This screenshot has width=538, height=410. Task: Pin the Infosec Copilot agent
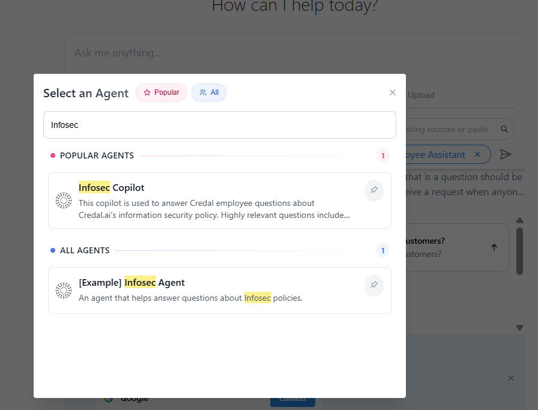click(x=373, y=190)
